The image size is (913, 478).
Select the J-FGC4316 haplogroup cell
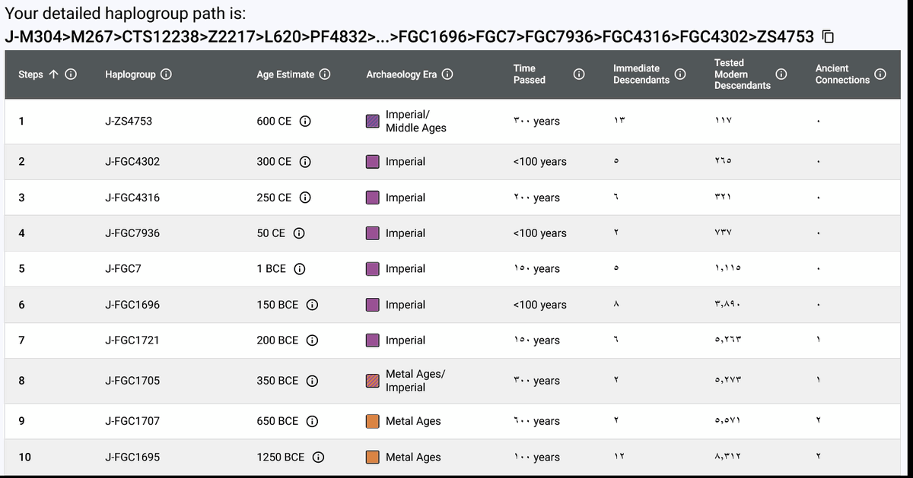[132, 198]
